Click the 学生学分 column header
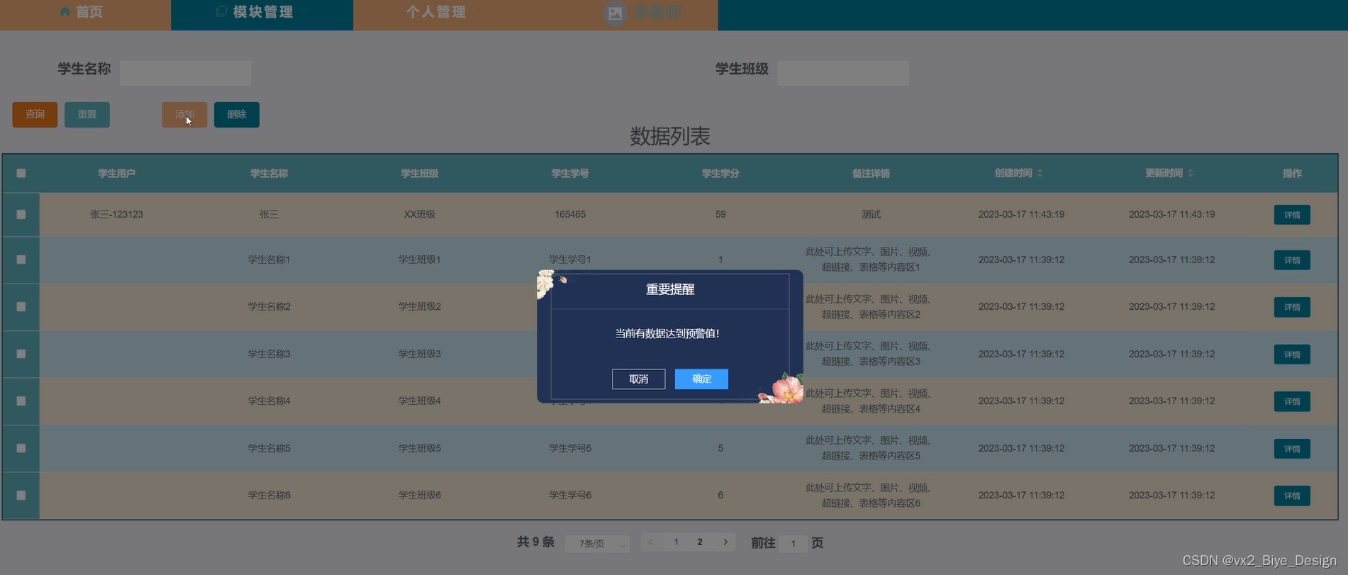This screenshot has width=1348, height=575. [720, 173]
